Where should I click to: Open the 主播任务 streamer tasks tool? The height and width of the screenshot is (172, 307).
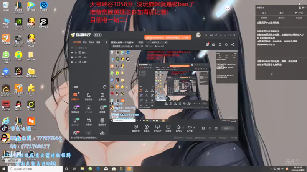(x=102, y=97)
